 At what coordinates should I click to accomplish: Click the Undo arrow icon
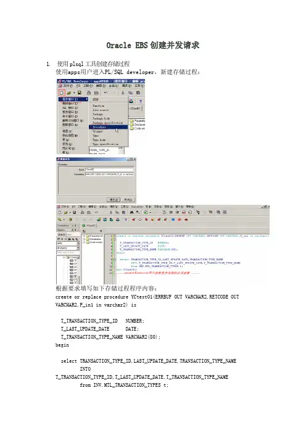point(105,93)
